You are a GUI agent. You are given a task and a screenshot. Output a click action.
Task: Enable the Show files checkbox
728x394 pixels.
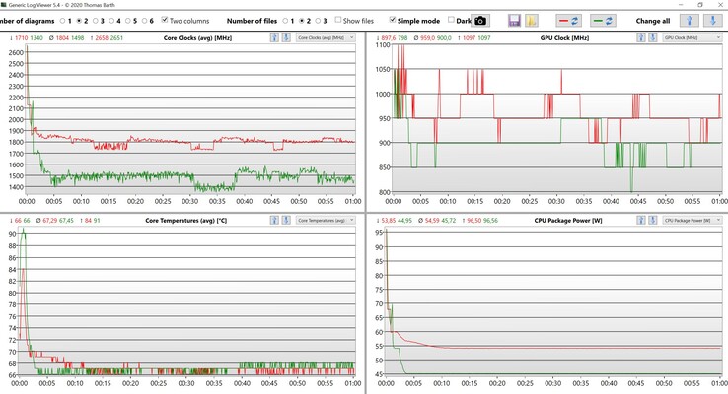[338, 20]
